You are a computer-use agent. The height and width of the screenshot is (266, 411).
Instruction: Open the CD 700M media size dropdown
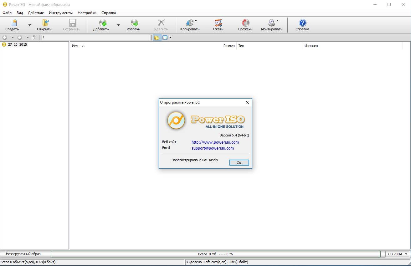(x=398, y=254)
